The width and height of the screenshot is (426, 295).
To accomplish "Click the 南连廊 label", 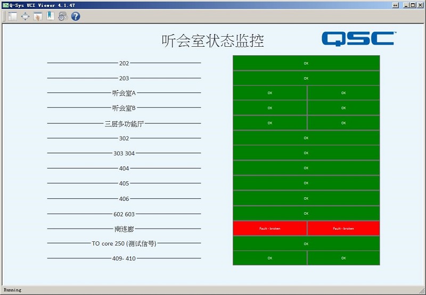I will 124,229.
